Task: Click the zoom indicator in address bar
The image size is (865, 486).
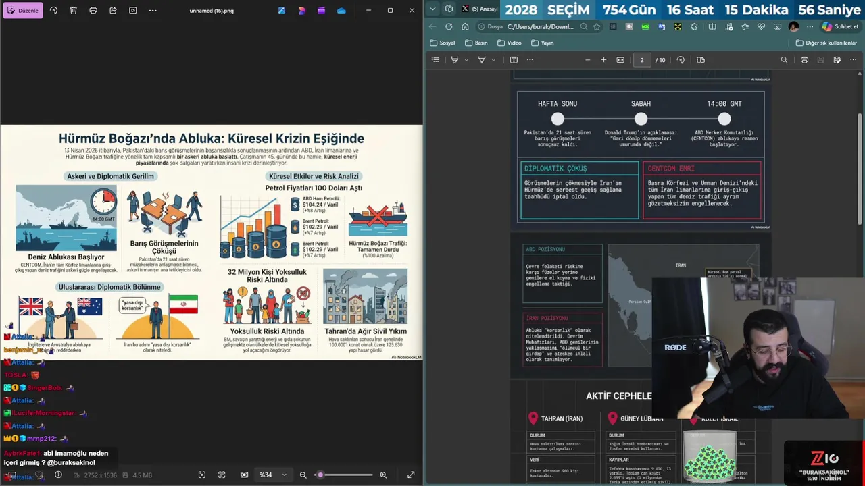Action: [584, 27]
